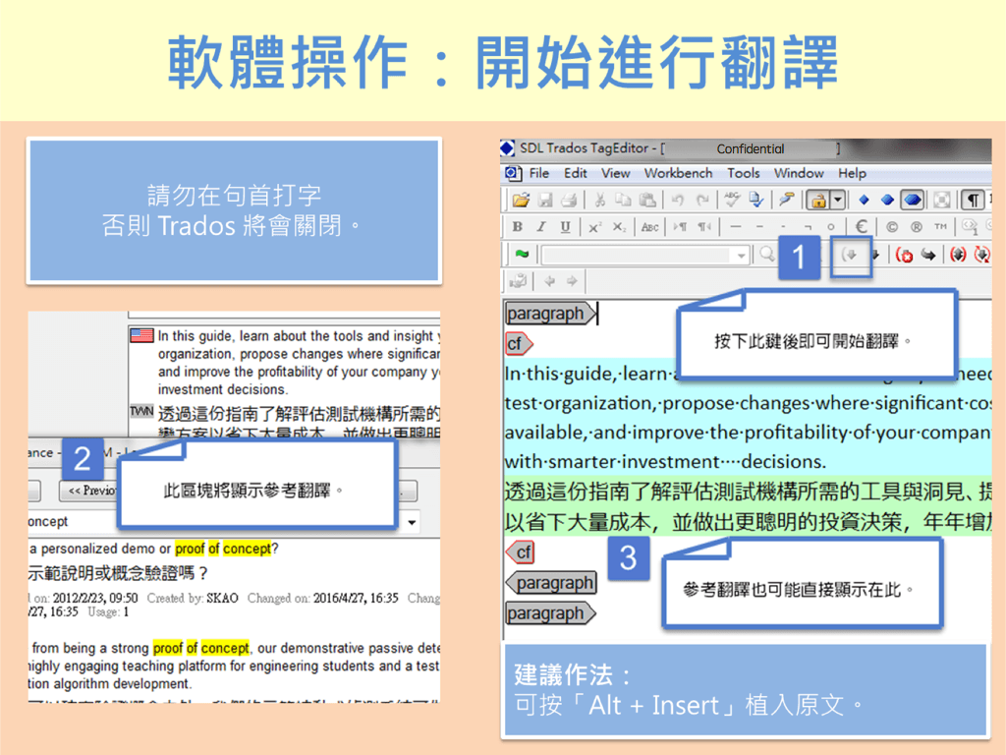
Task: Click the red cf tag above the text
Action: point(518,344)
